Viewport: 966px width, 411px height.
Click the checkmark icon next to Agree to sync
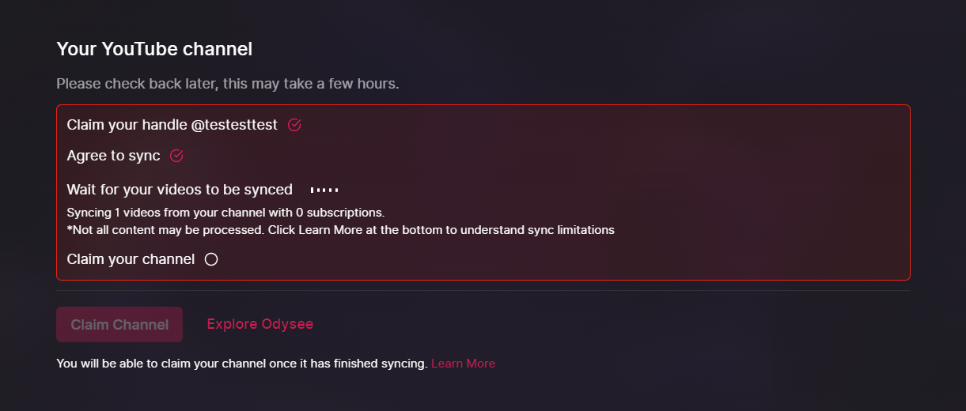coord(177,156)
